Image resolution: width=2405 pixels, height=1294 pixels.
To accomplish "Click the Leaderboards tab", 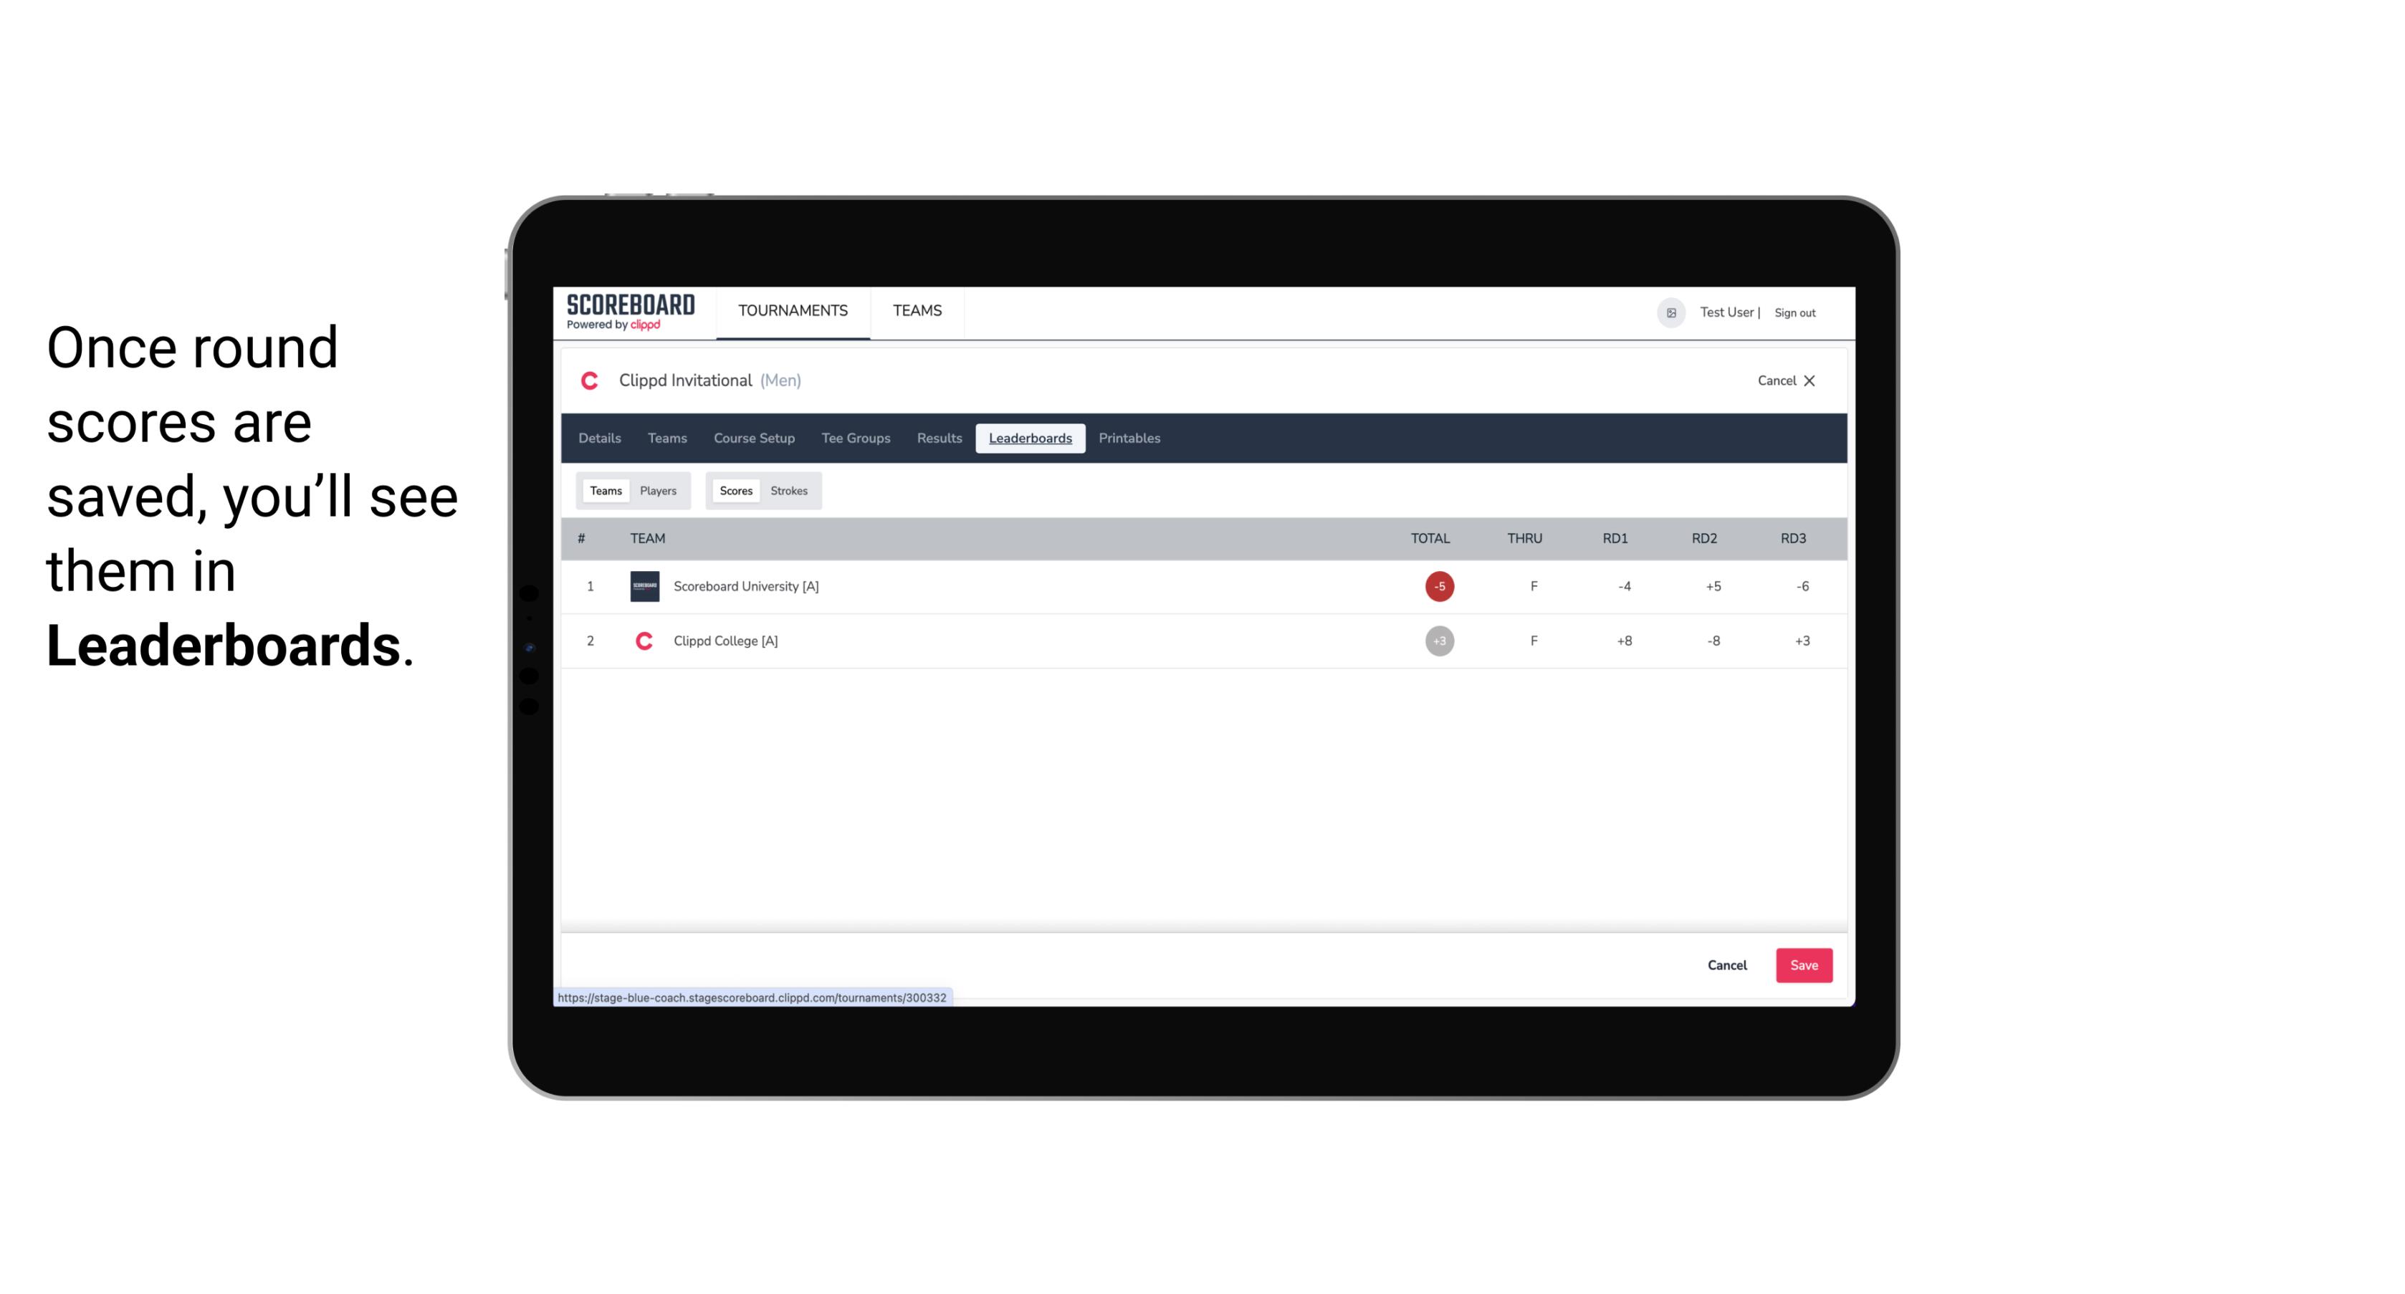I will pyautogui.click(x=1030, y=438).
